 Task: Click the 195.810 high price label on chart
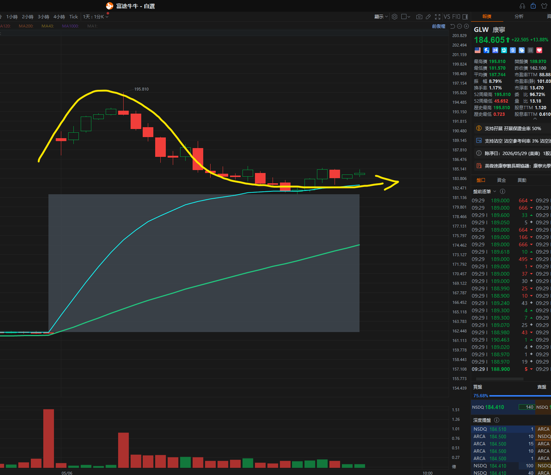(x=141, y=89)
